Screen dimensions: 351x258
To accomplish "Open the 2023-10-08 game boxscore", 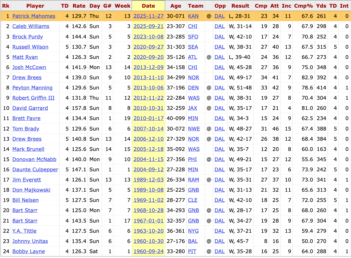I will [148, 37].
